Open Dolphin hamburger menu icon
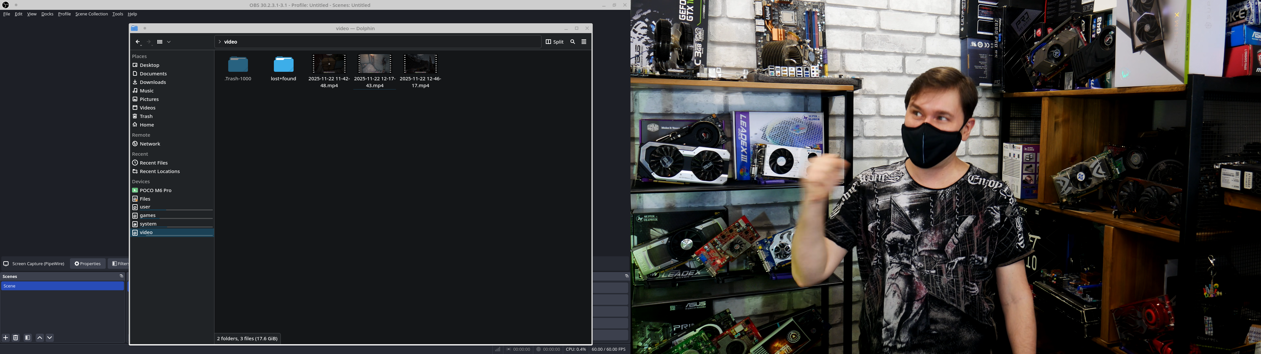This screenshot has height=354, width=1261. coord(584,42)
